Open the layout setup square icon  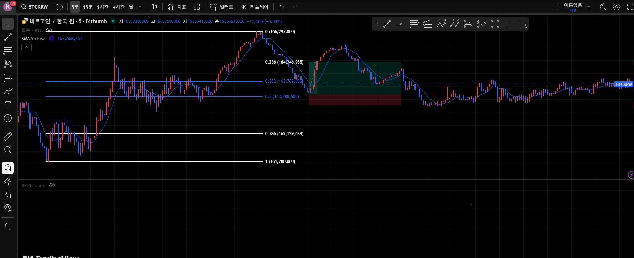tap(555, 7)
